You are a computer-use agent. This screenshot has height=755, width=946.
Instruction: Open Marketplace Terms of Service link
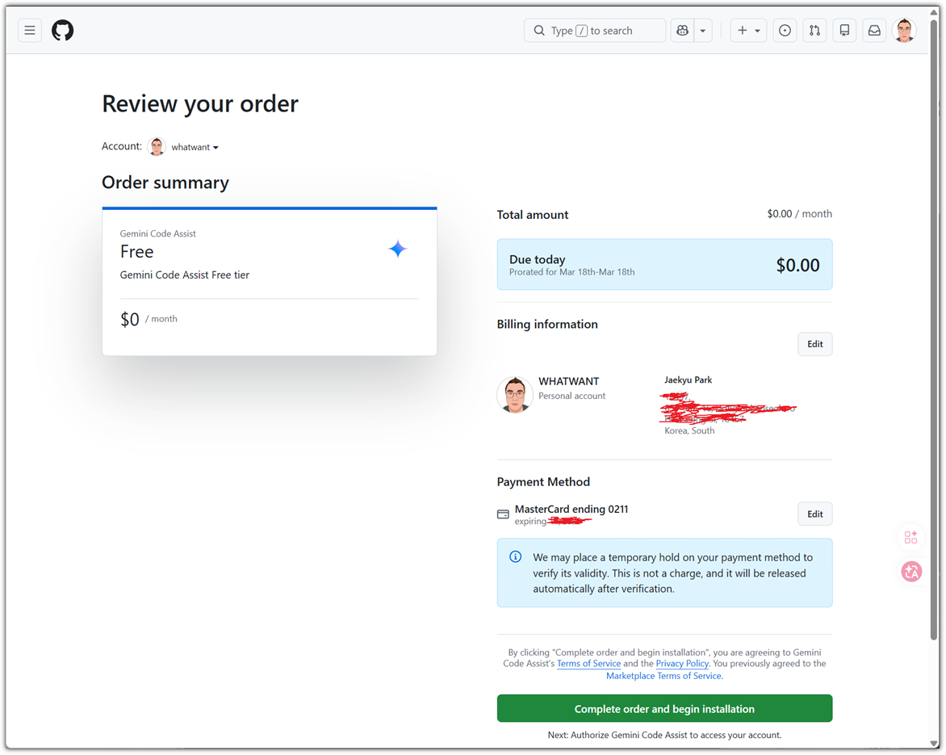664,676
